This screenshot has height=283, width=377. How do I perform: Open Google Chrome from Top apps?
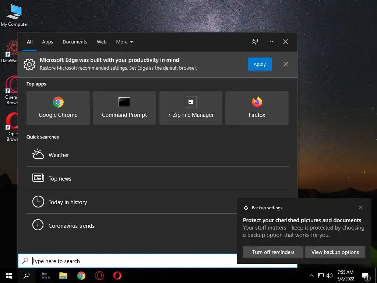click(x=58, y=108)
